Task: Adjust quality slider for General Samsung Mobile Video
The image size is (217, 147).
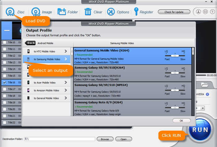Action: pyautogui.click(x=175, y=56)
